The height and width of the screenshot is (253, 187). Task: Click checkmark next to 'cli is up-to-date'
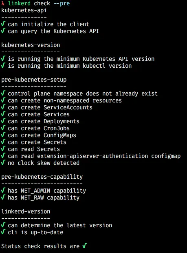coord(3,232)
